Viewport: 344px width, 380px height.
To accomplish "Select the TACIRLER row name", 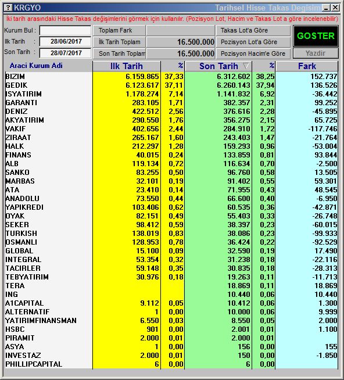I will (23, 268).
